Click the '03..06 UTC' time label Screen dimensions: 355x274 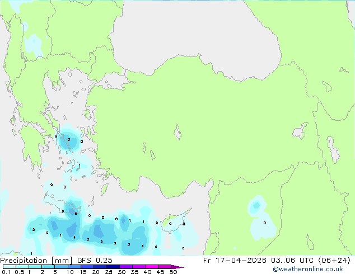(x=292, y=261)
